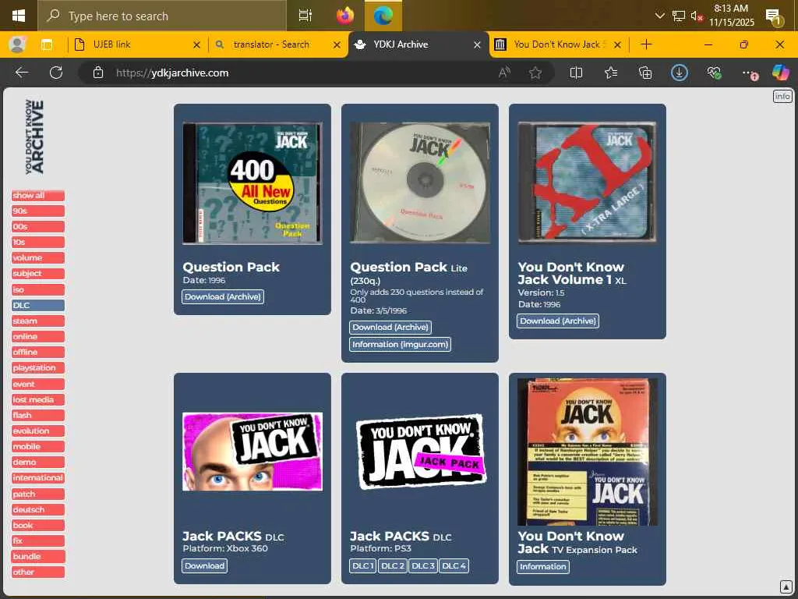
Task: Close the translator - Search tab
Action: pyautogui.click(x=337, y=44)
